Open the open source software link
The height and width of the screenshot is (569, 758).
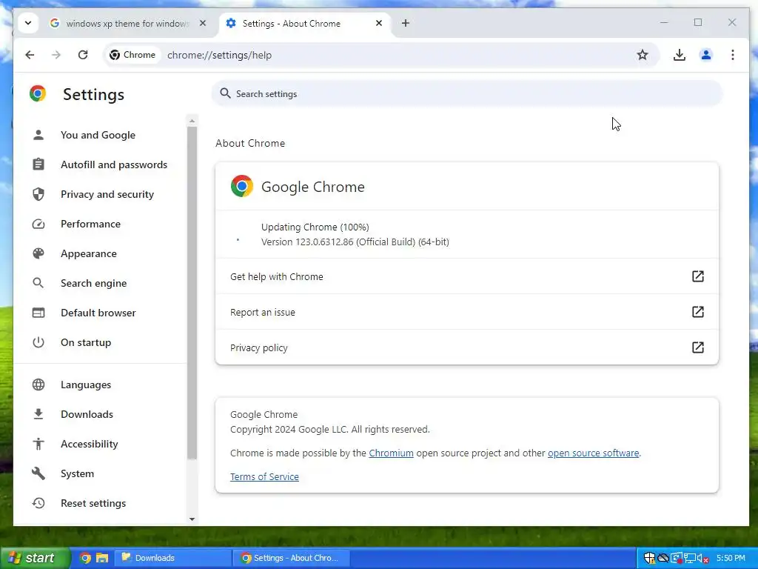click(x=593, y=453)
